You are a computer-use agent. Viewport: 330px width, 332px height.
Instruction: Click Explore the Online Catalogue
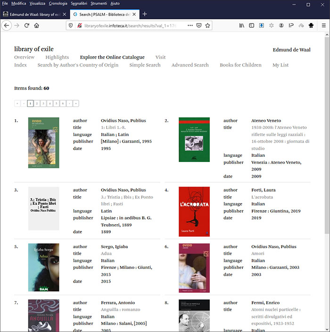pyautogui.click(x=112, y=57)
